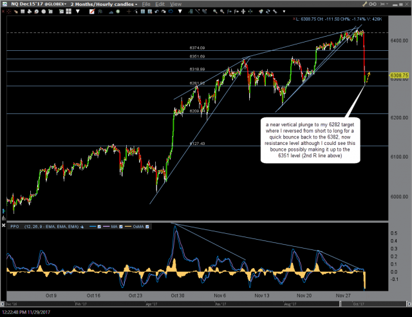412x317 pixels.
Task: Click the PPO settings small hand icon
Action: click(82, 227)
